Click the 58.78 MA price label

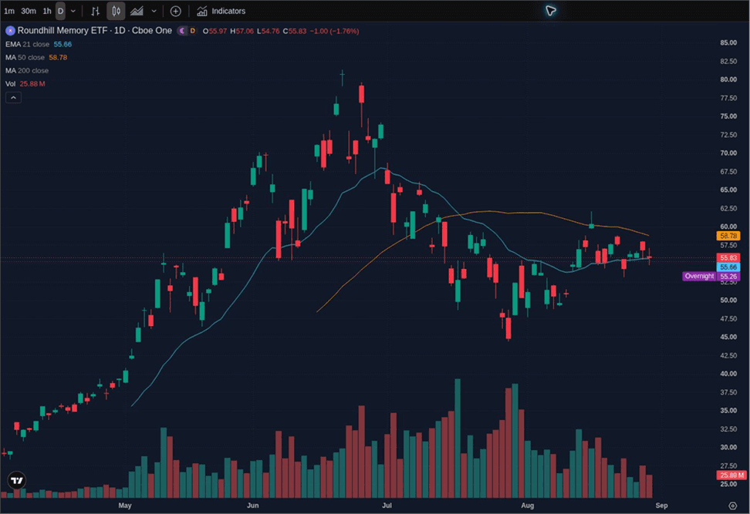(x=728, y=236)
